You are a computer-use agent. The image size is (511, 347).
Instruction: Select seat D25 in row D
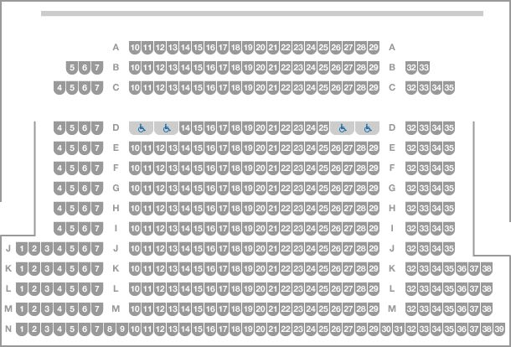323,128
